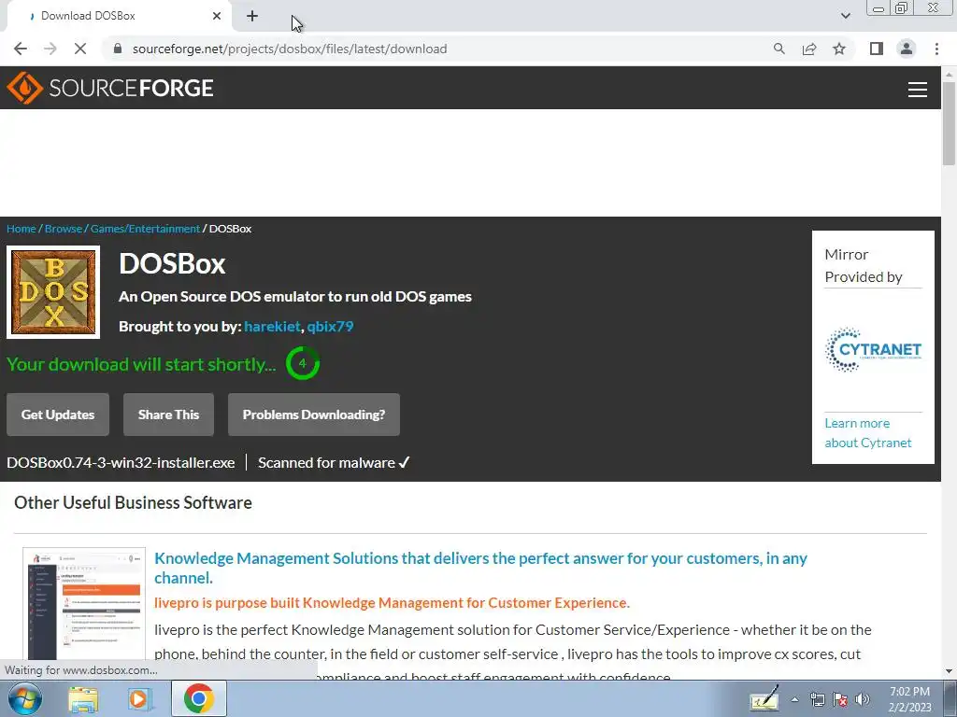Stop the page loading with the X icon
This screenshot has height=717, width=957.
point(80,49)
